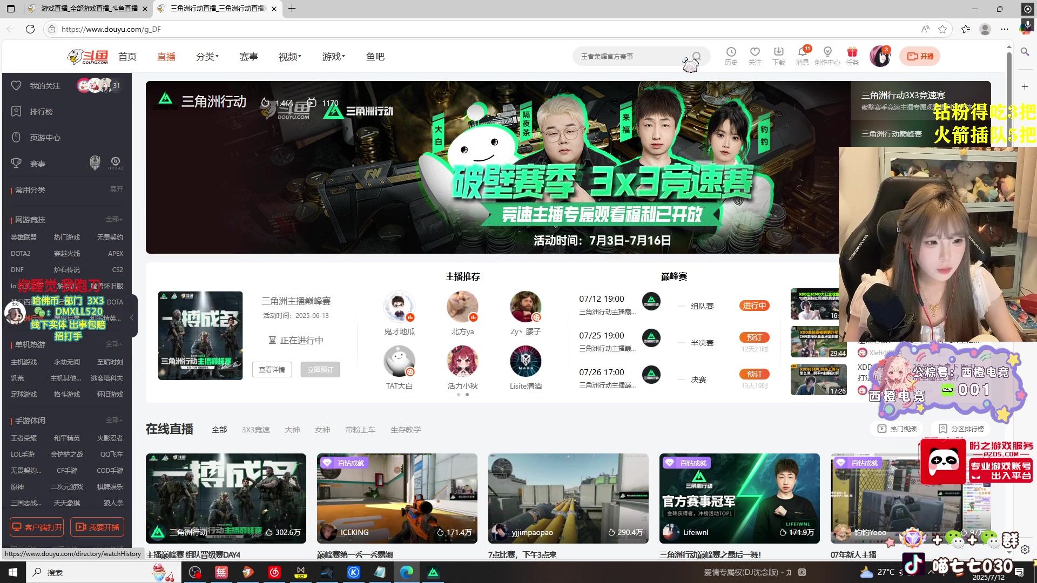
Task: Open the 热门视频 icon button
Action: click(897, 429)
